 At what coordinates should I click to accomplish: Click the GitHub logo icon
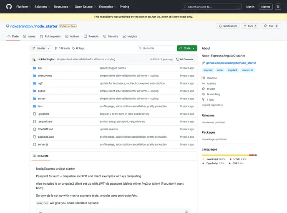[x=9, y=7]
